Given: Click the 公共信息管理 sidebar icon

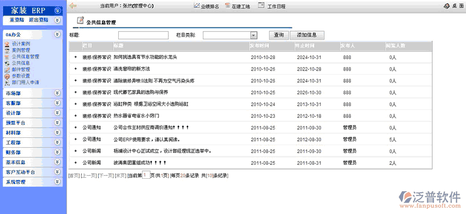Looking at the screenshot, I should (x=7, y=57).
